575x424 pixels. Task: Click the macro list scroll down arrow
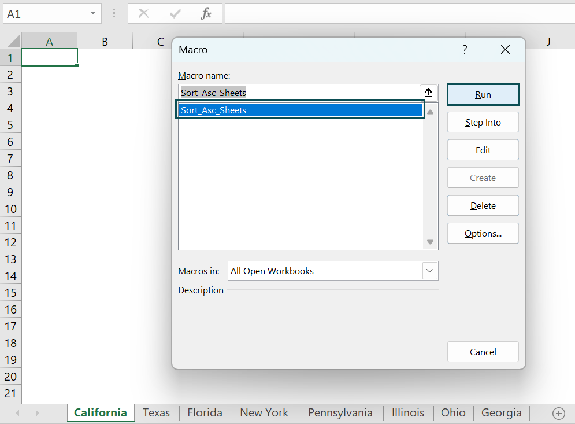click(x=431, y=242)
